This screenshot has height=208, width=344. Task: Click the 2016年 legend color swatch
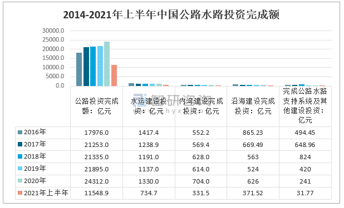point(20,133)
